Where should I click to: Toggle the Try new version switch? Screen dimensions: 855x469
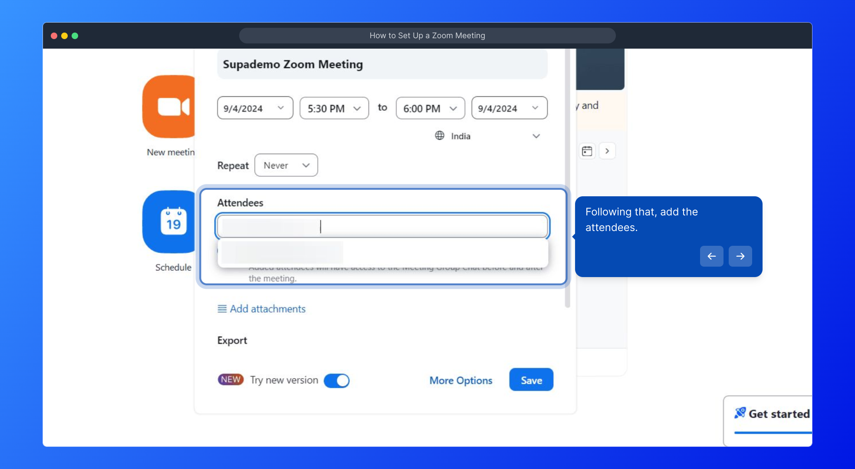[x=337, y=380]
